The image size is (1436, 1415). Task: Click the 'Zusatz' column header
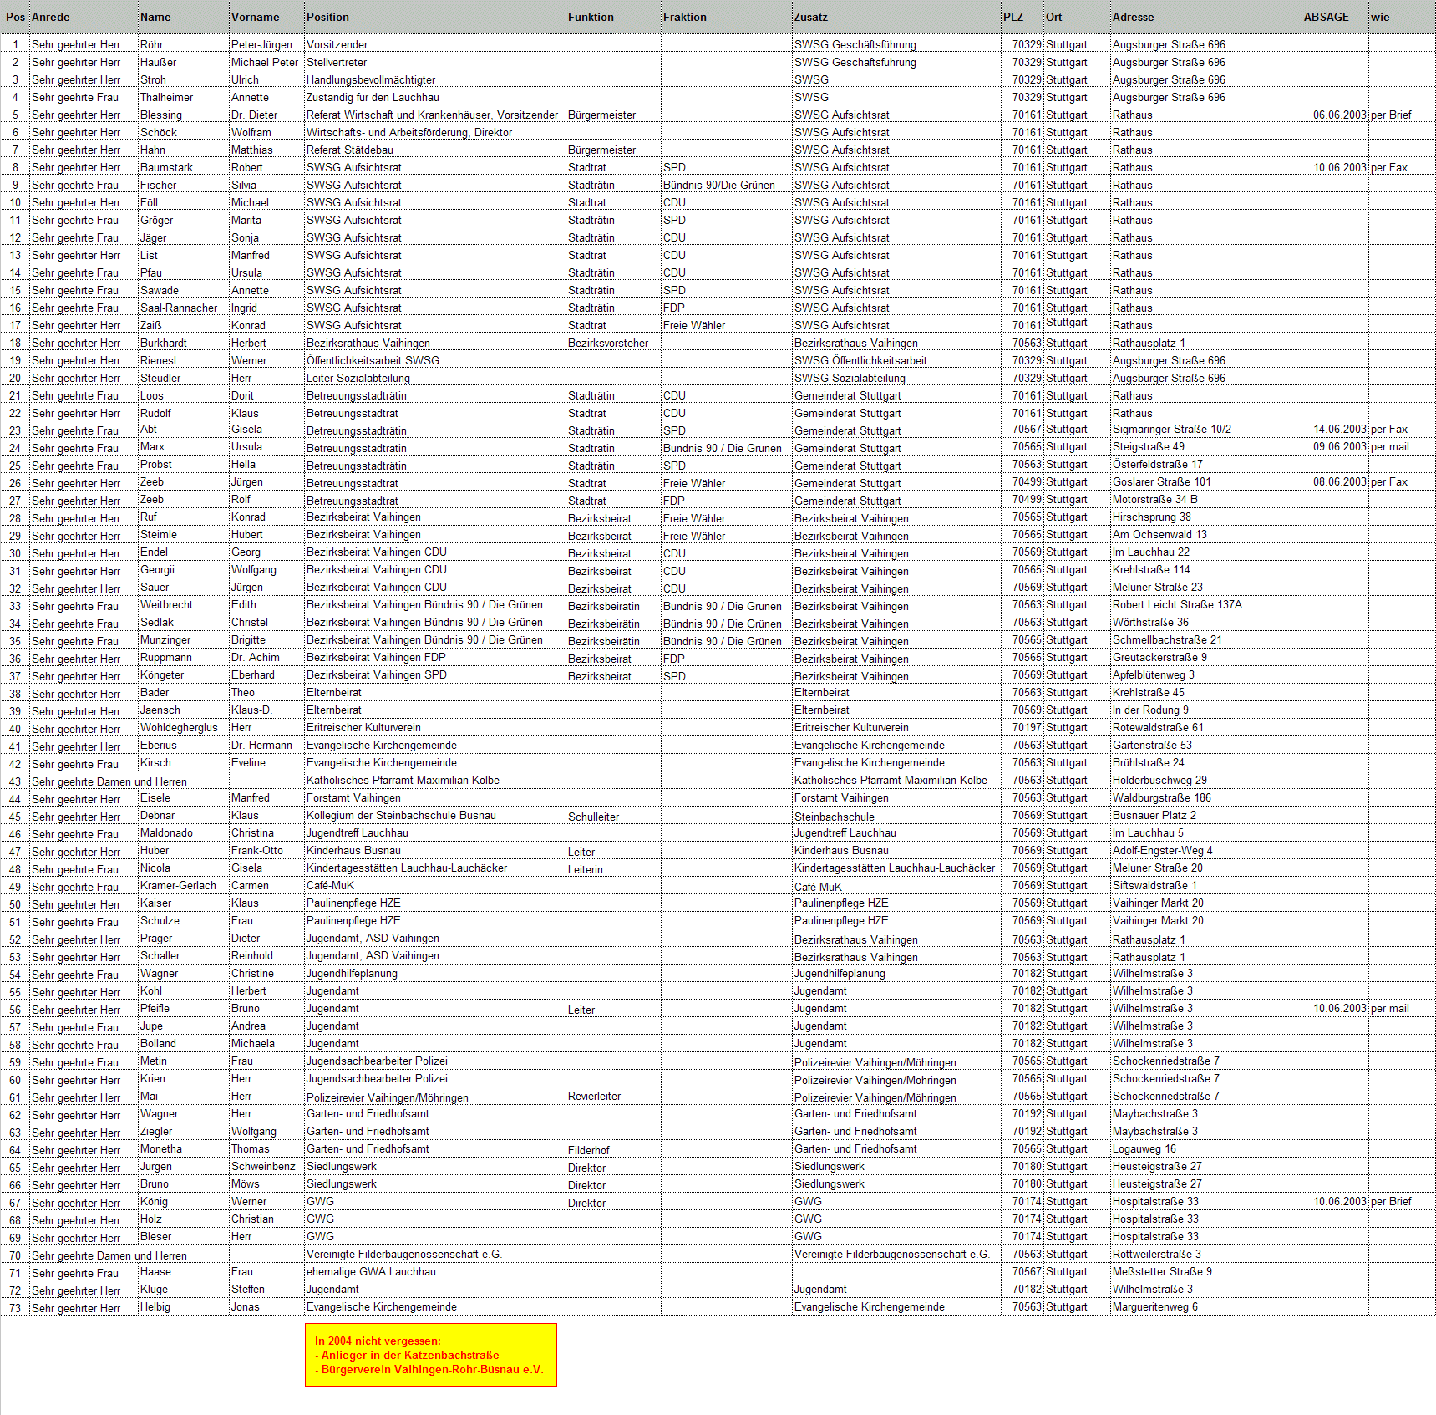(810, 17)
